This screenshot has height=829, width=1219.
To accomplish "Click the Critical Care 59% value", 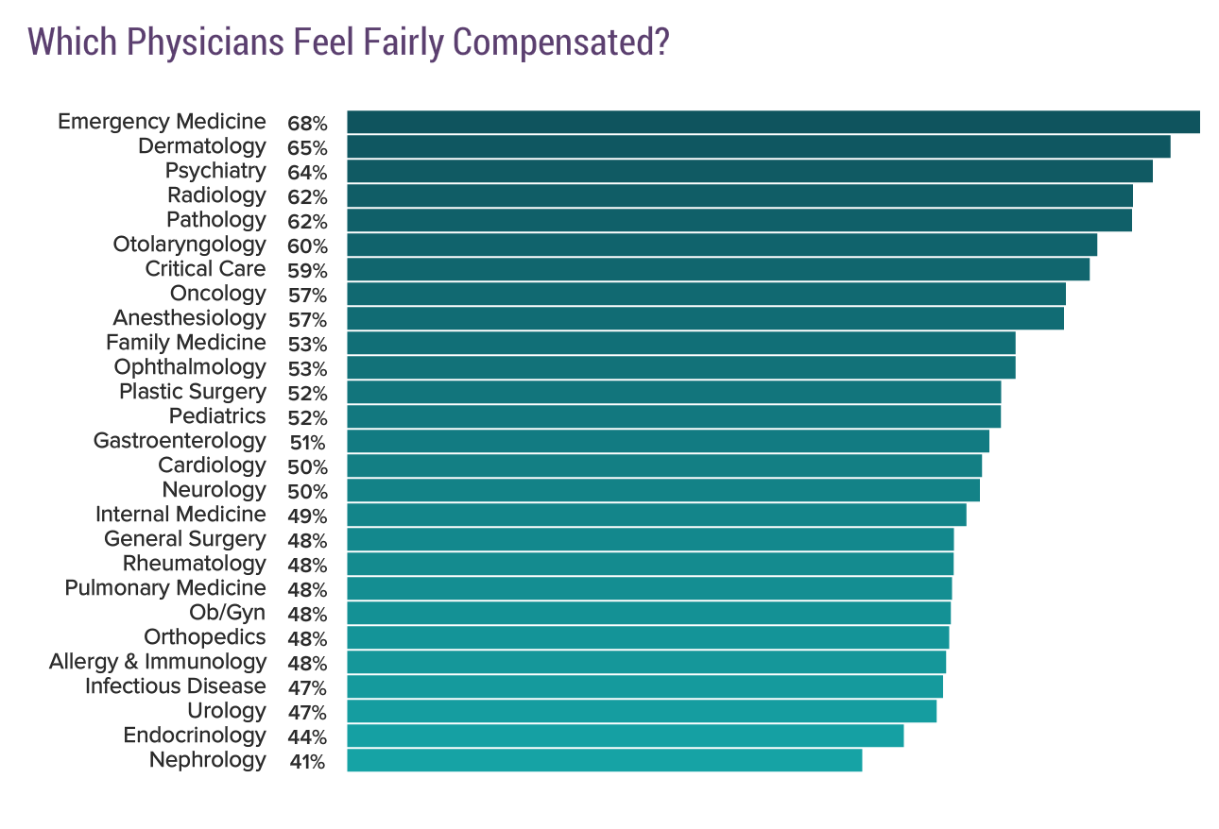I will click(307, 271).
